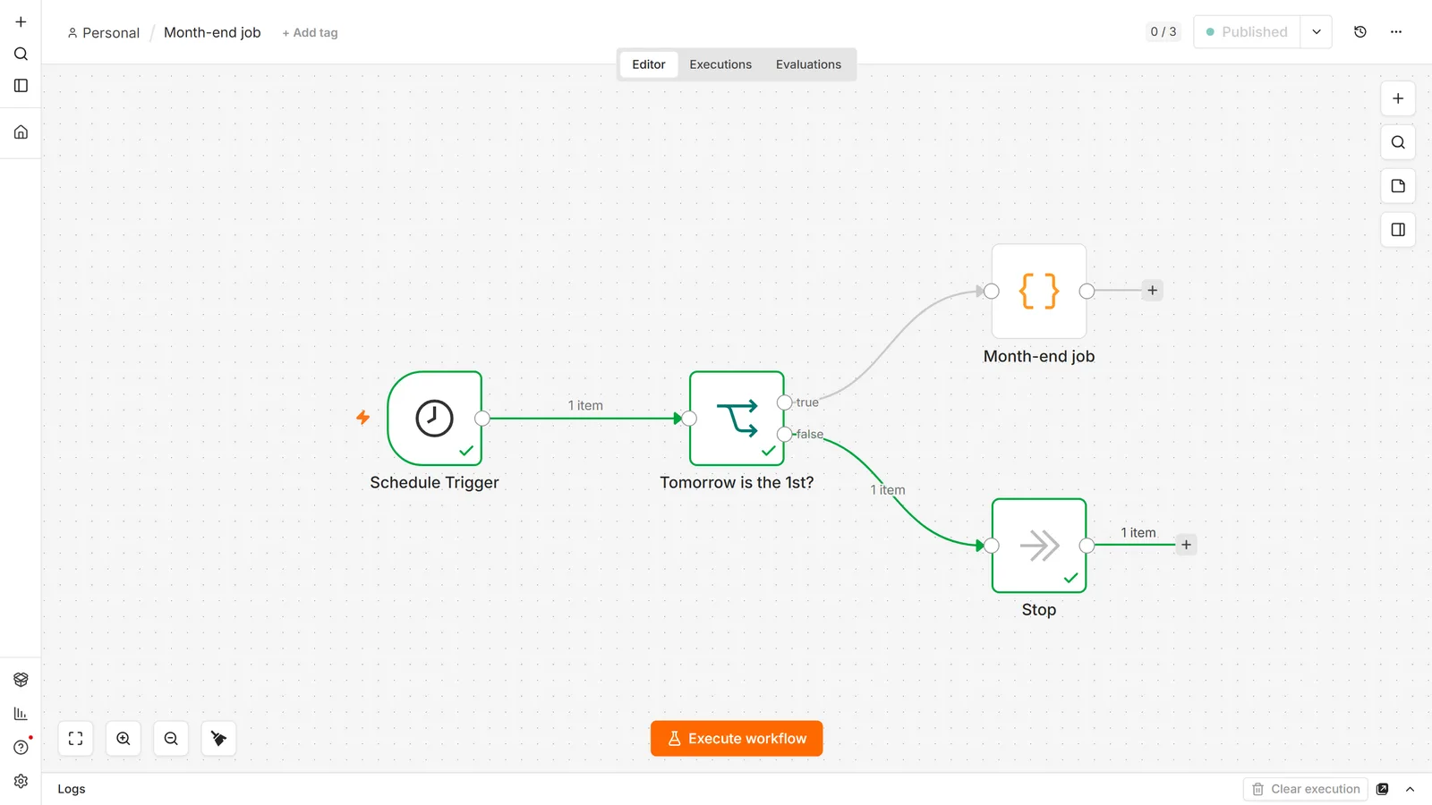Switch to the Executions tab
The height and width of the screenshot is (805, 1432).
click(x=720, y=64)
